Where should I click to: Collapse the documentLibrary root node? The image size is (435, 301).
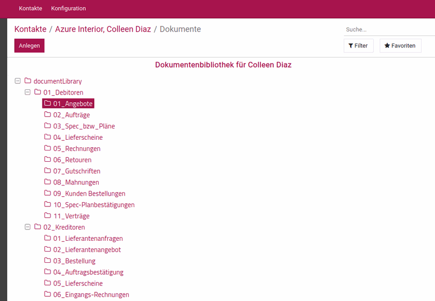(x=18, y=81)
